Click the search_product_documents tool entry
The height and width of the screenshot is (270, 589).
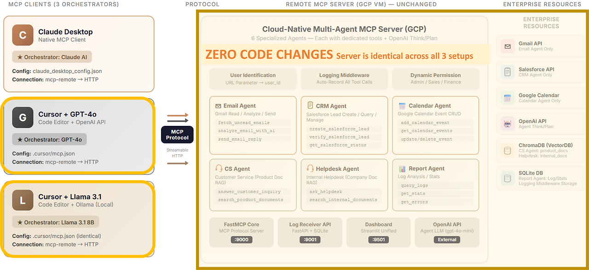point(253,200)
